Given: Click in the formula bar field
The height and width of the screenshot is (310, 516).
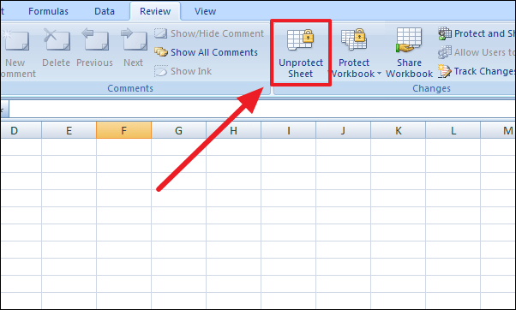Looking at the screenshot, I should coord(262,109).
